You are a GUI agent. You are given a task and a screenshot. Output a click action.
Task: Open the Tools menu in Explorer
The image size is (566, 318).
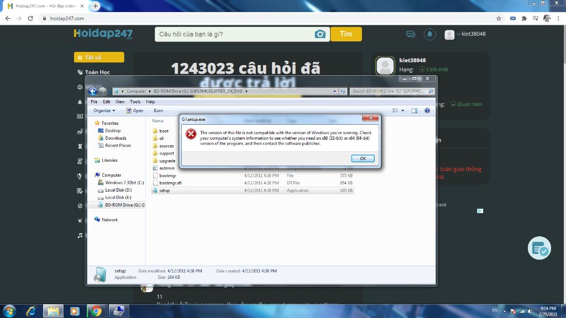pos(135,102)
